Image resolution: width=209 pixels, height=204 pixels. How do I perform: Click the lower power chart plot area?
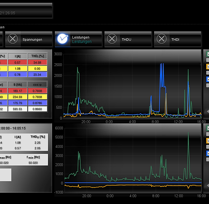(133, 160)
